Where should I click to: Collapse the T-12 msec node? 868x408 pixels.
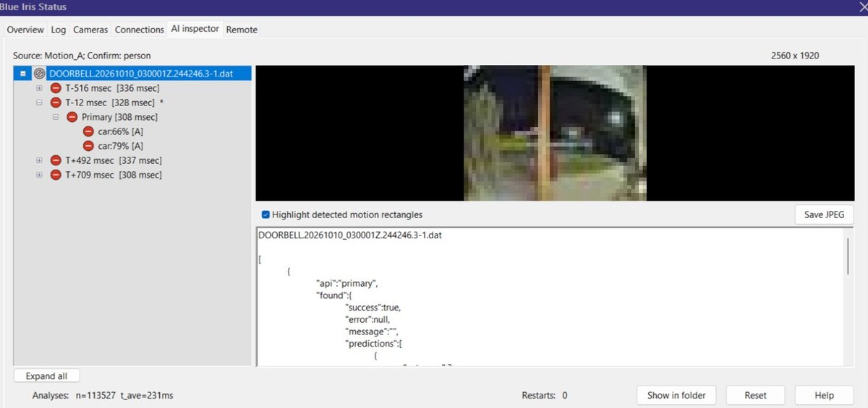[39, 103]
